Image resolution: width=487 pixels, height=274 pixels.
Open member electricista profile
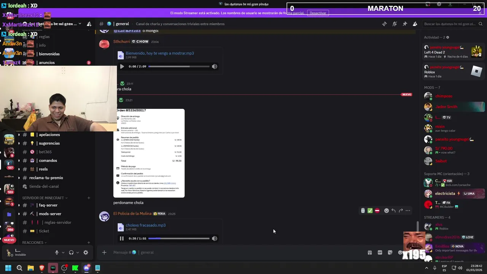(x=451, y=193)
